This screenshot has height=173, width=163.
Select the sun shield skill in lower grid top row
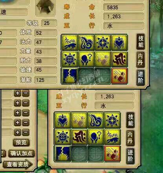point(112,120)
